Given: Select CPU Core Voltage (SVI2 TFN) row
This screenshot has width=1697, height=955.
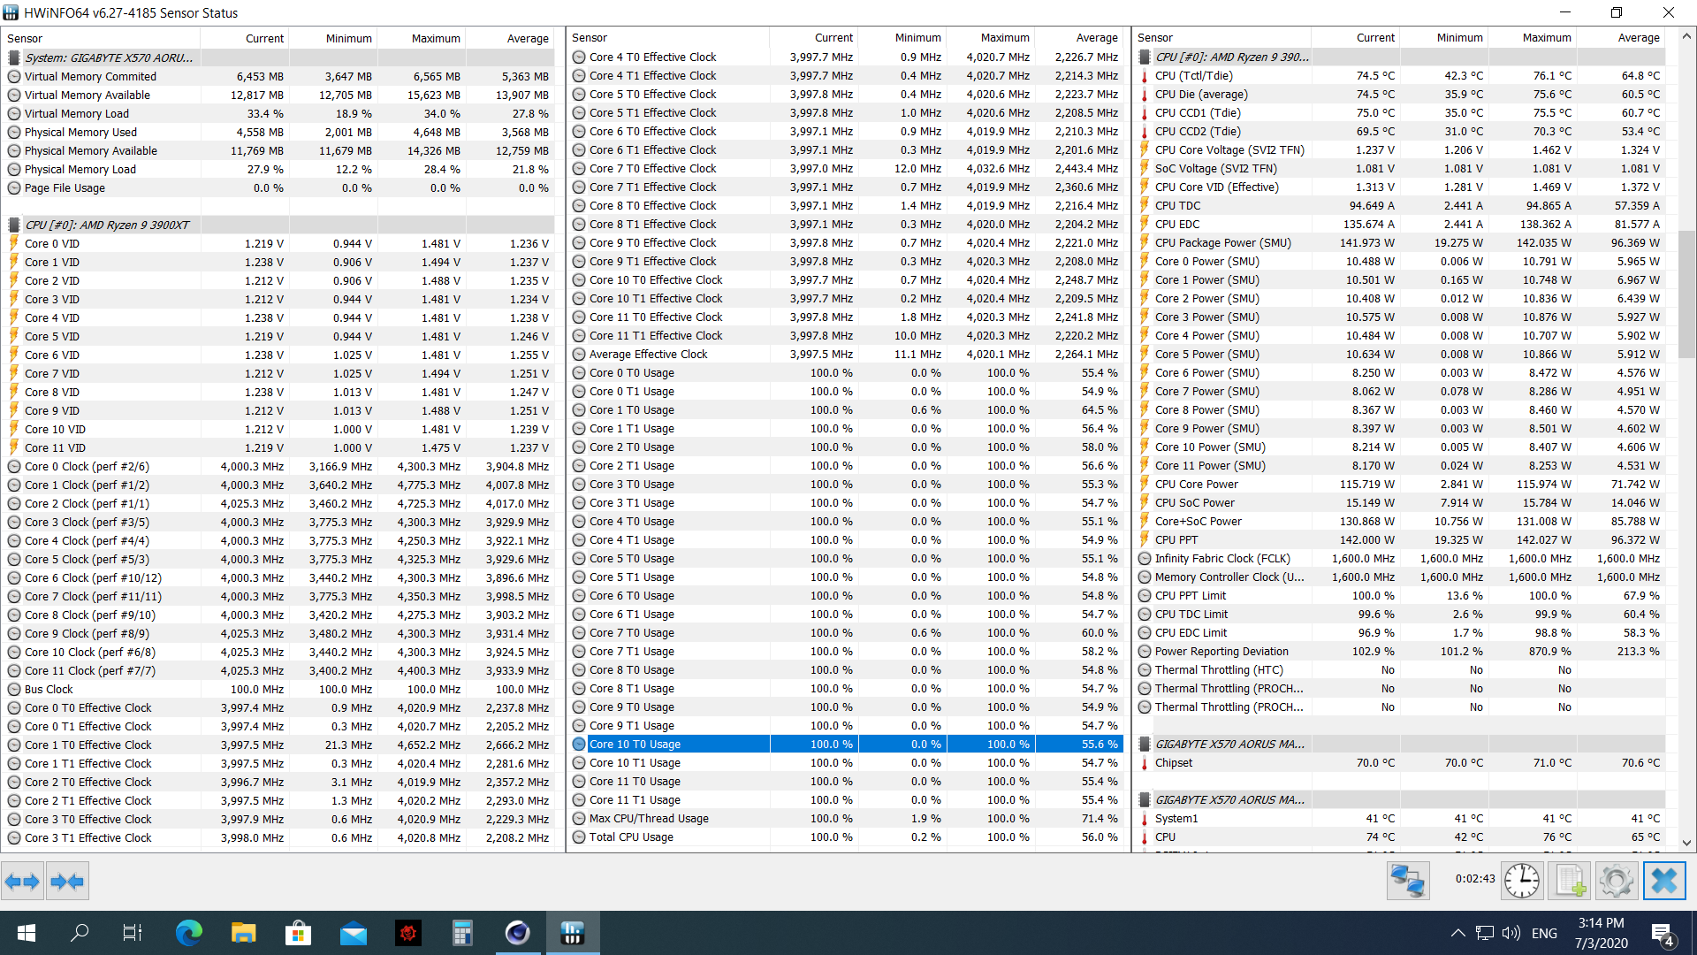Looking at the screenshot, I should [1401, 149].
